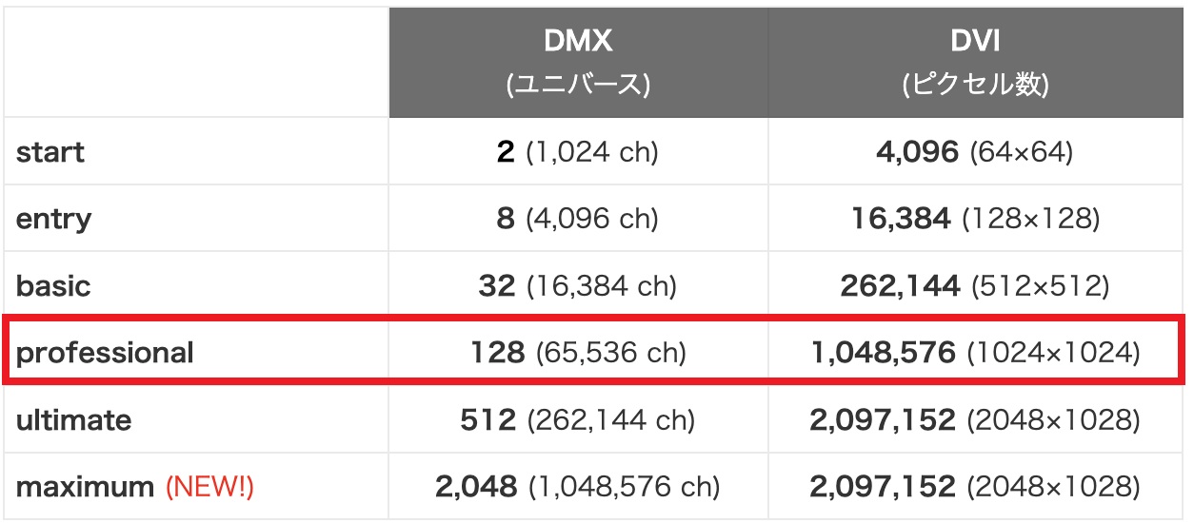The width and height of the screenshot is (1194, 523).
Task: Click the start license row label
Action: [50, 152]
